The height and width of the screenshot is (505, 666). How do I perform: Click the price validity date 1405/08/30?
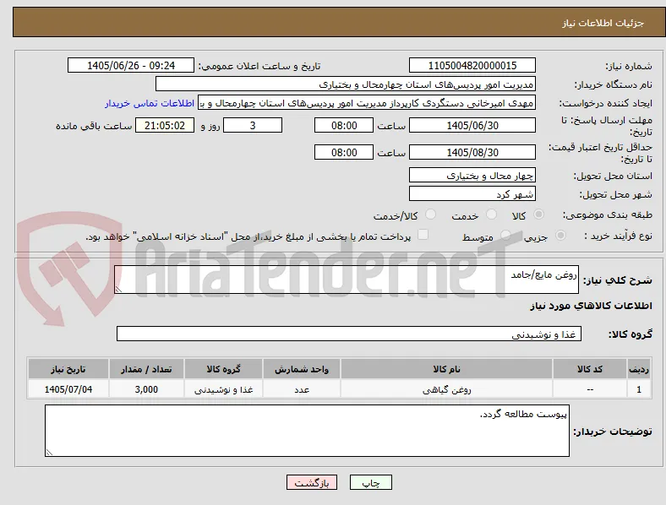(472, 152)
